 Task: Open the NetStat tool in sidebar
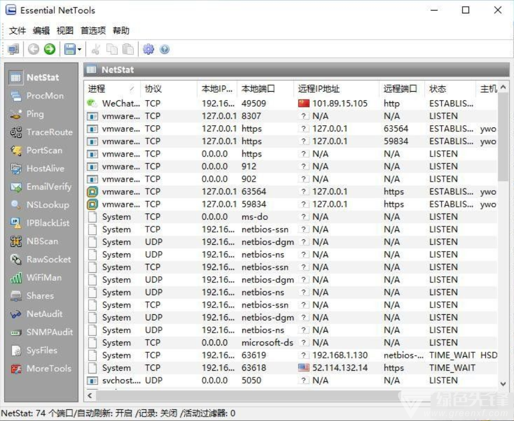click(x=35, y=78)
